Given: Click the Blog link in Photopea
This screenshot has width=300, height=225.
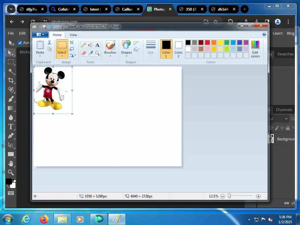Looking at the screenshot, I should tap(291, 33).
